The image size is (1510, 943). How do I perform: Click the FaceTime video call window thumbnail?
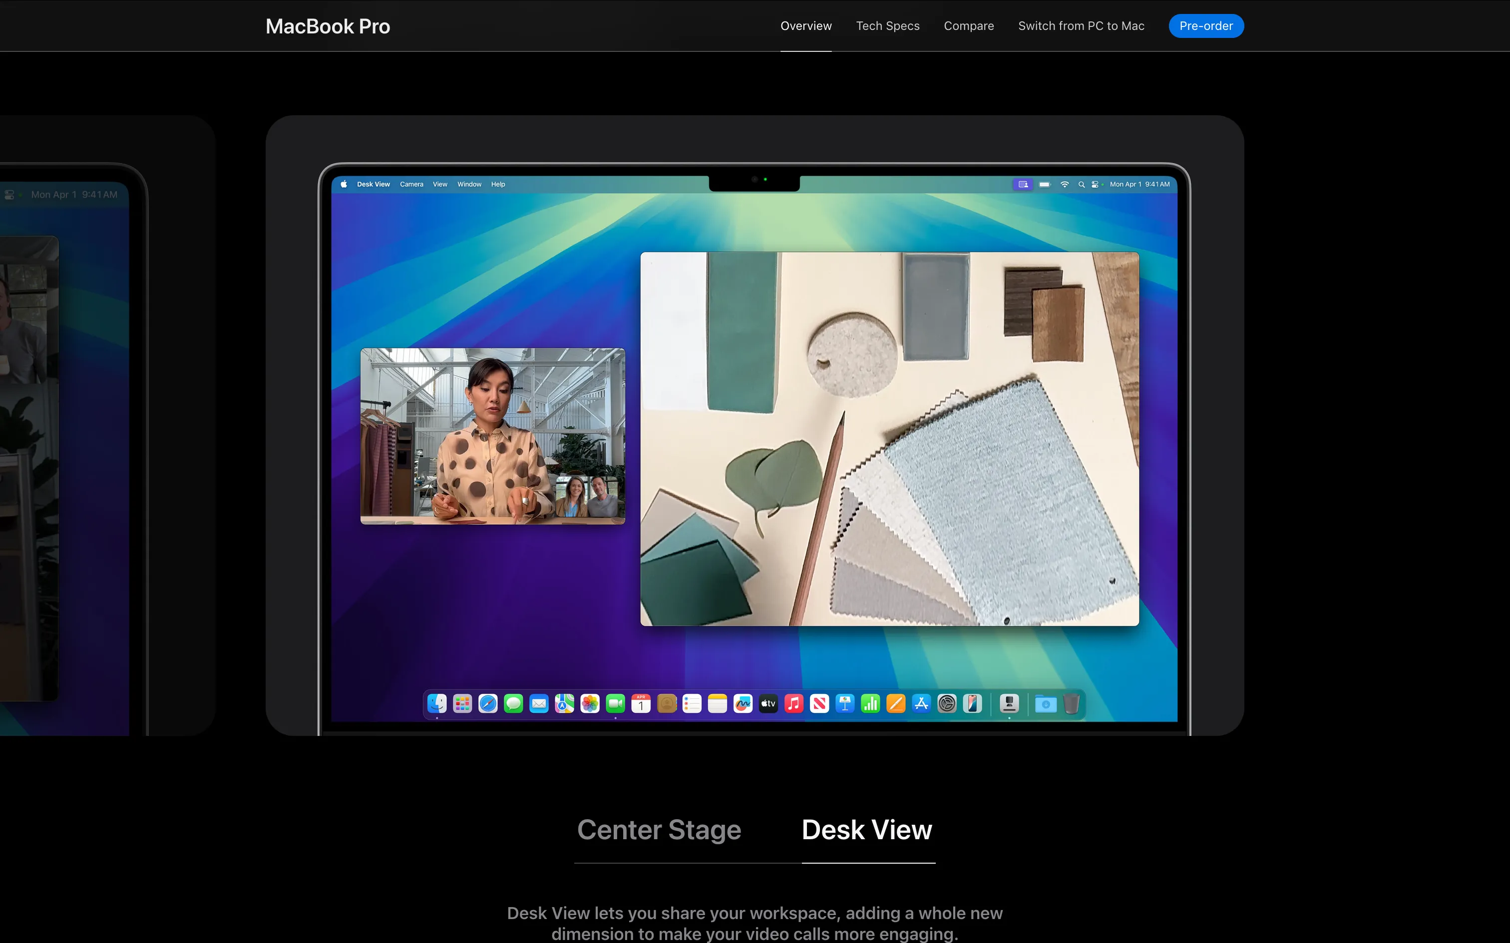pos(492,436)
